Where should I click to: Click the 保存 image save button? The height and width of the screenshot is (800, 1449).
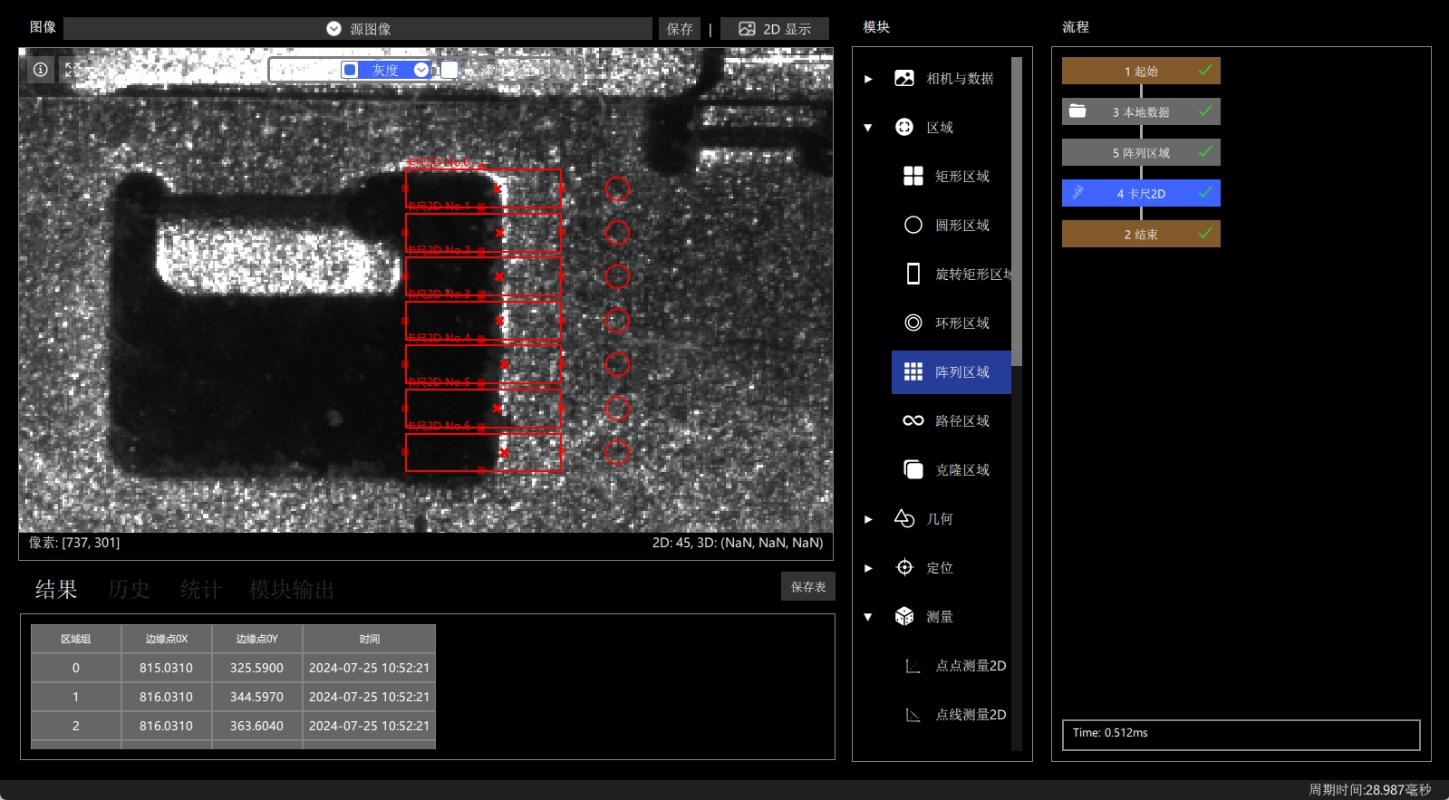coord(680,29)
